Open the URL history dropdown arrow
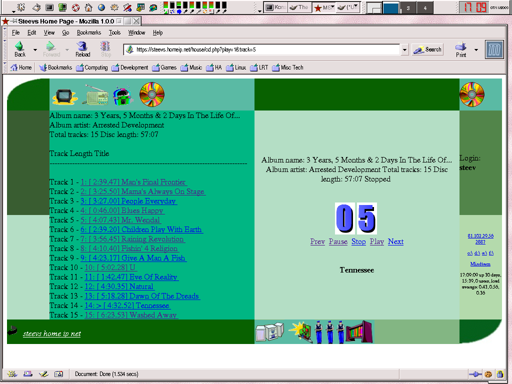The height and width of the screenshot is (384, 512). pos(404,49)
